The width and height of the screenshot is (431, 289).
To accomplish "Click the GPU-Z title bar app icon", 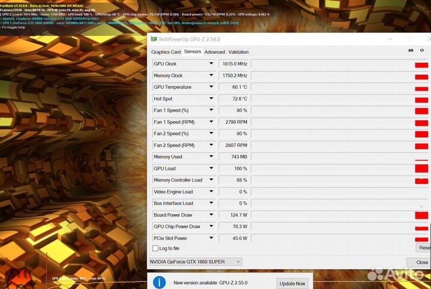I will [x=154, y=38].
